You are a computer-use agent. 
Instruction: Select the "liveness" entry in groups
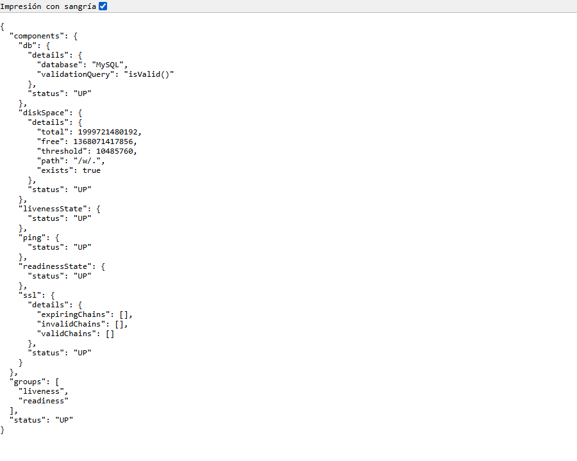(x=41, y=391)
